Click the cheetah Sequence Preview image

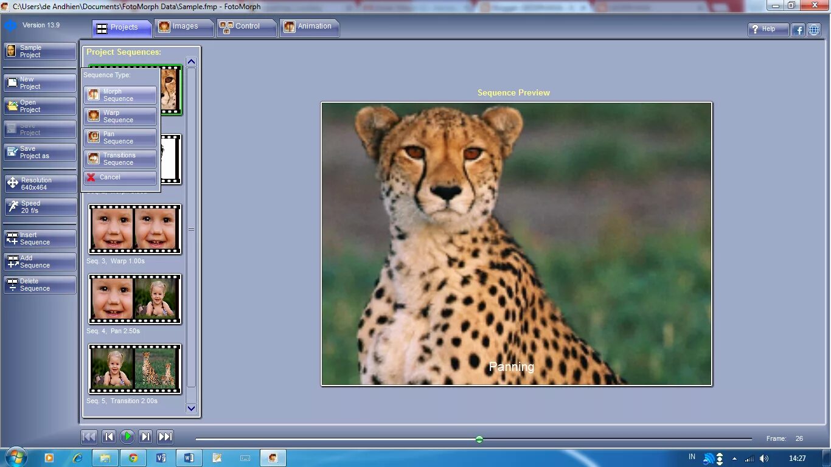pos(516,244)
